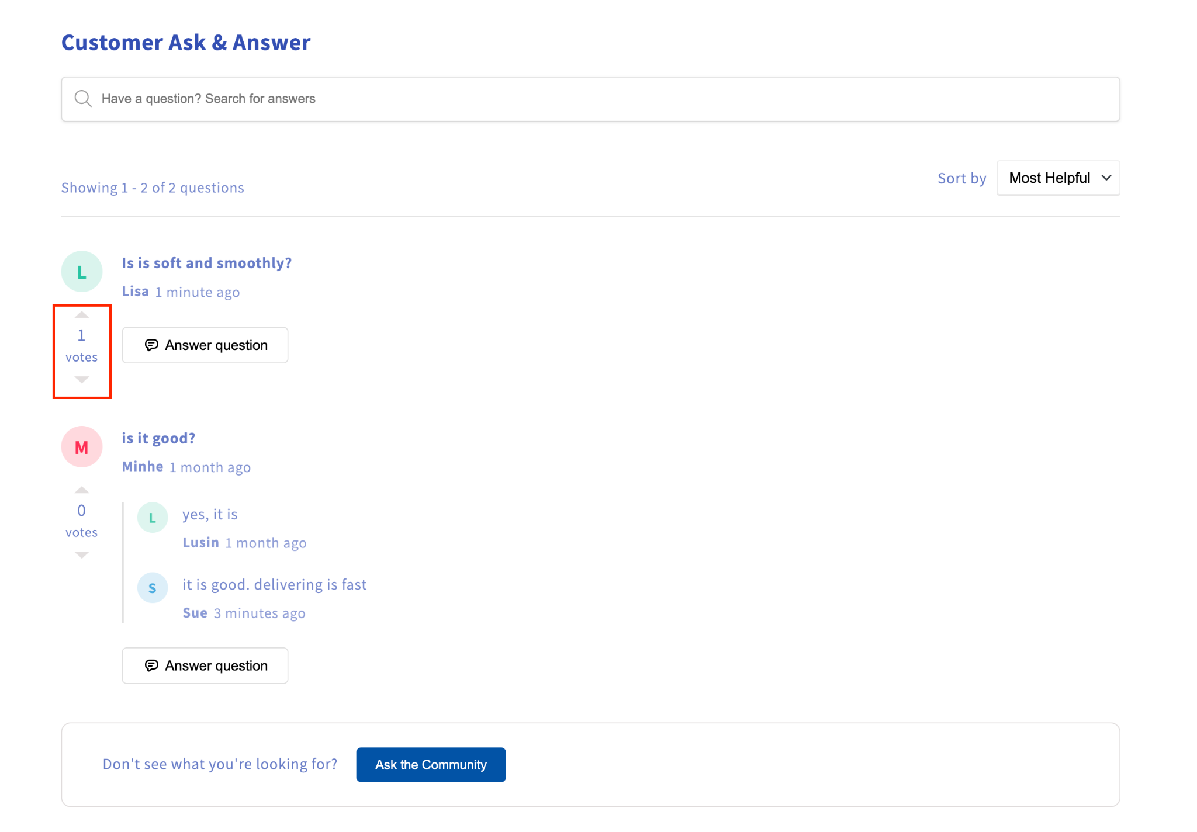
Task: Upvote Minhe's "is it good?" question
Action: [82, 490]
